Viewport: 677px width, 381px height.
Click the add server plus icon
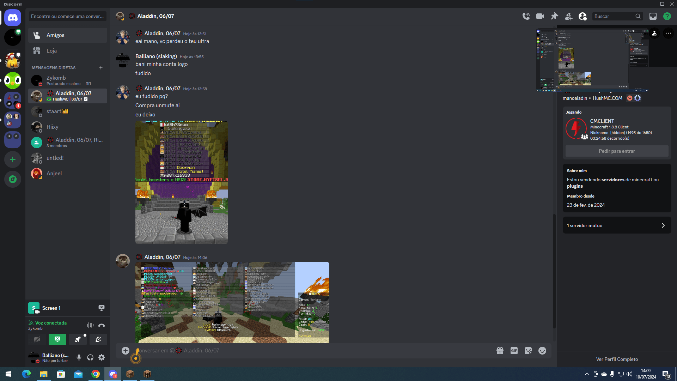pyautogui.click(x=13, y=159)
